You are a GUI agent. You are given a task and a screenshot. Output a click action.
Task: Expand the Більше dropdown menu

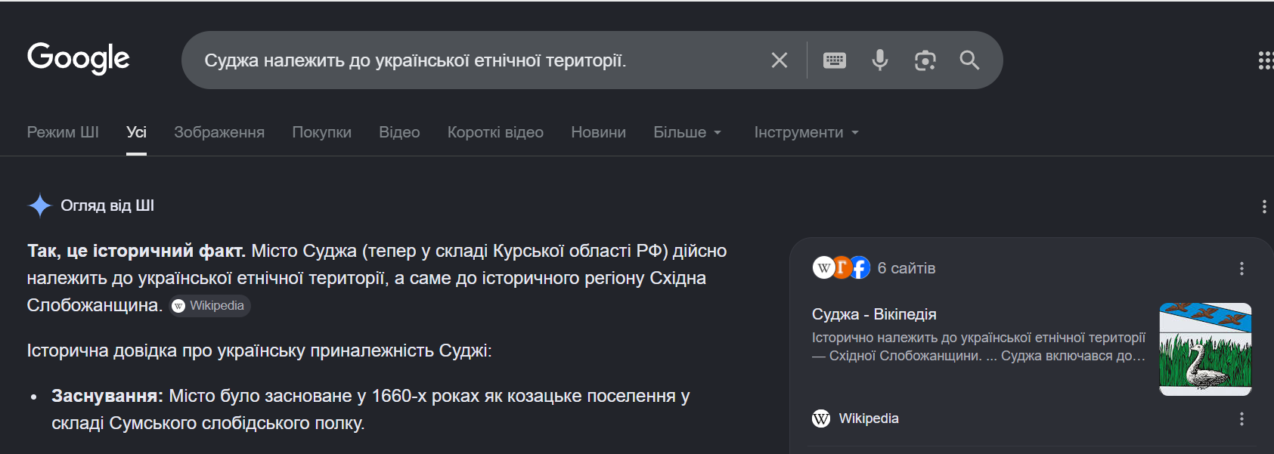tap(687, 132)
